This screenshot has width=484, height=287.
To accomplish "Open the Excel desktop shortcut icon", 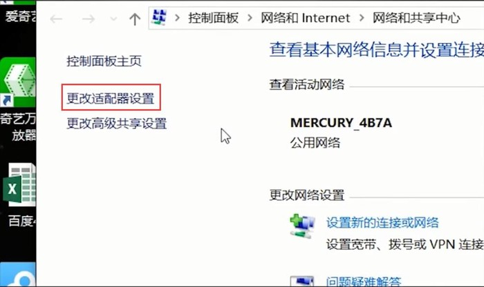I will point(19,185).
